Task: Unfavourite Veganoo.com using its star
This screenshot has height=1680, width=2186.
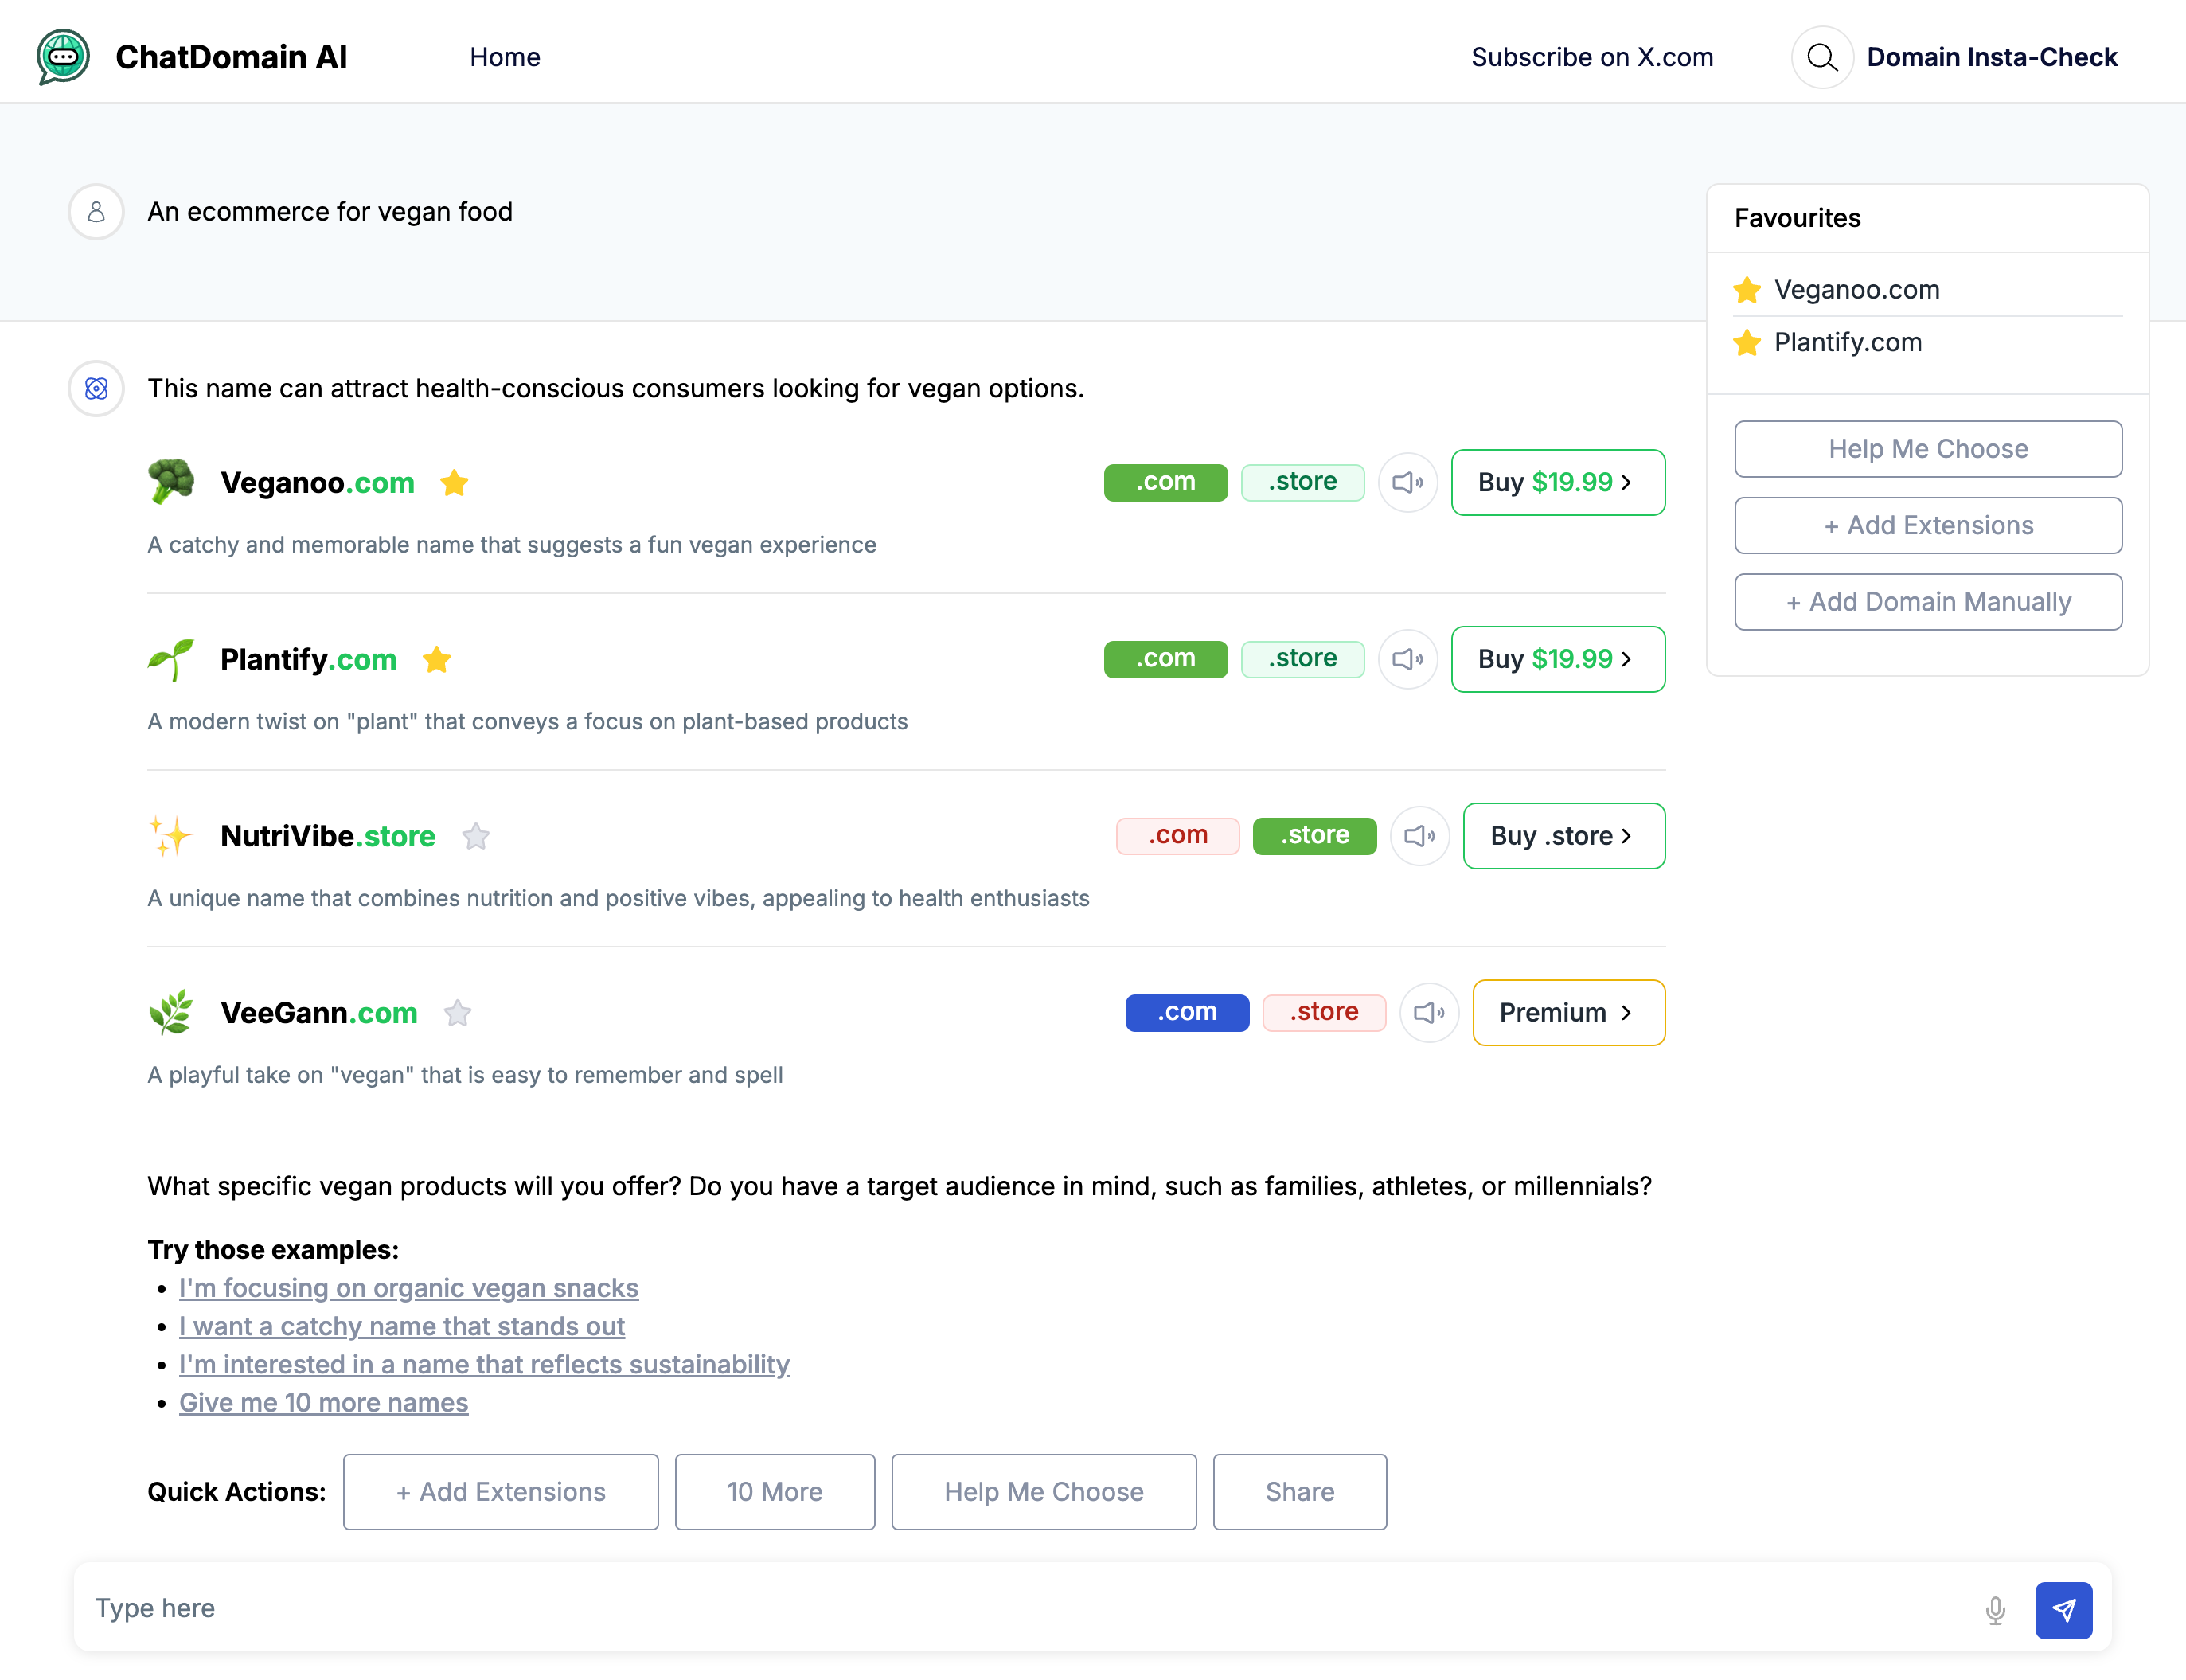Action: click(x=454, y=483)
